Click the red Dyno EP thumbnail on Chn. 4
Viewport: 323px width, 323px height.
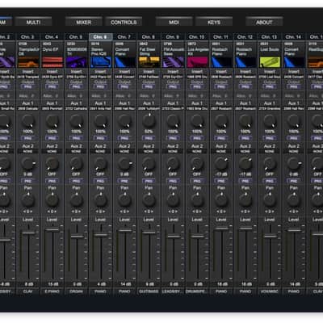tap(52, 62)
